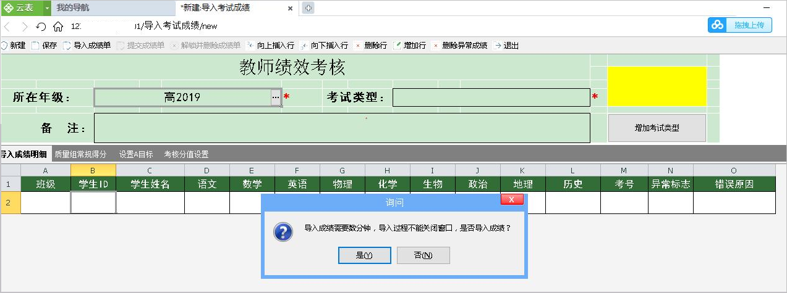Click the 化学 column title cell
Viewport: 787px width, 293px height.
[x=388, y=184]
